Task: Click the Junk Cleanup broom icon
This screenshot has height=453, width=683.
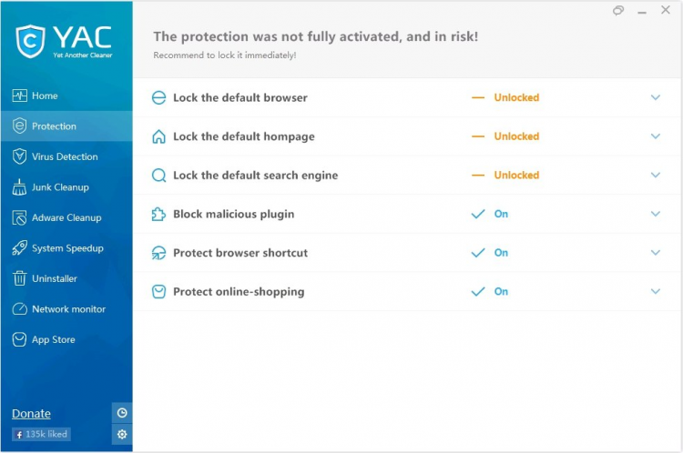Action: [19, 187]
